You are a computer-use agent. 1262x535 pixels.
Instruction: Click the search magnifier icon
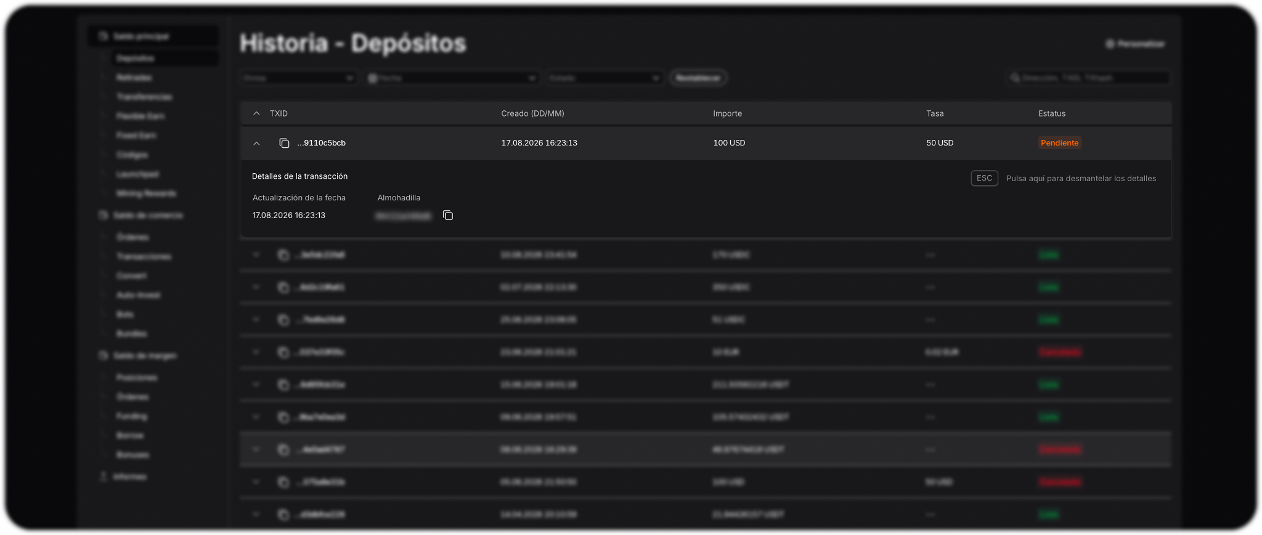(1015, 78)
